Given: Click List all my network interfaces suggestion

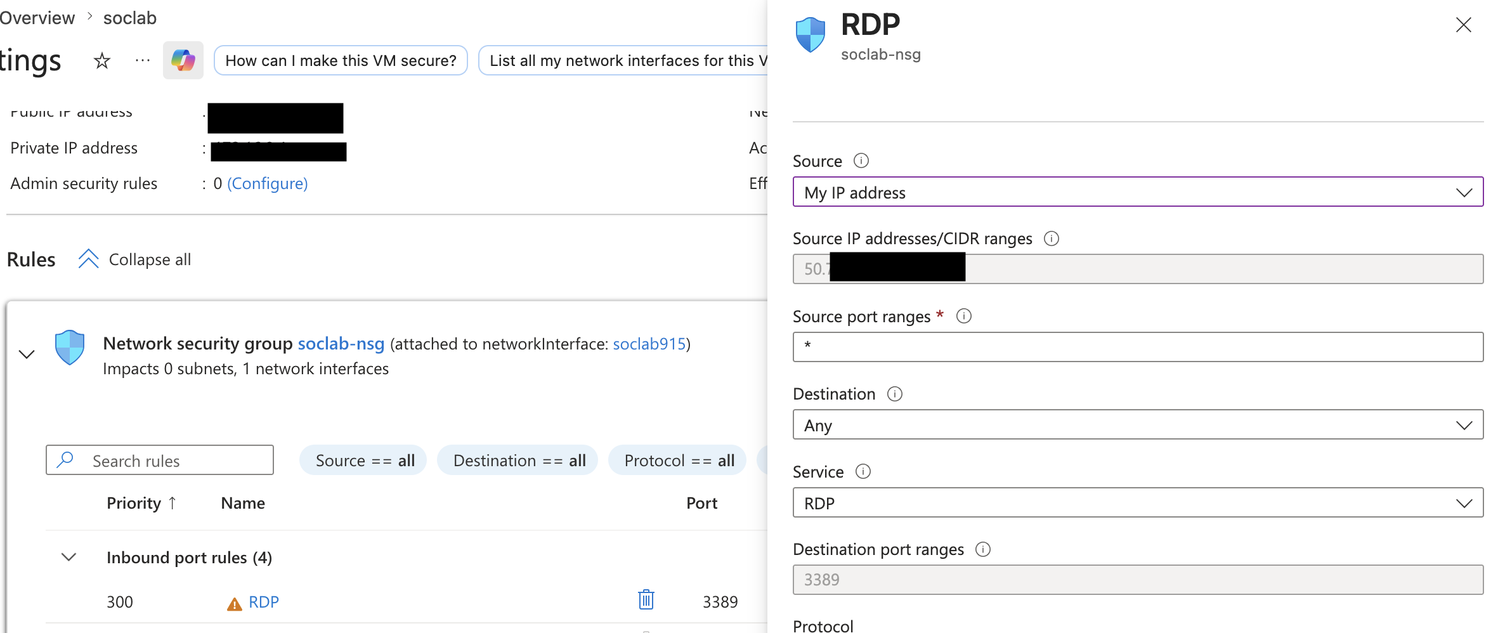Looking at the screenshot, I should (623, 60).
